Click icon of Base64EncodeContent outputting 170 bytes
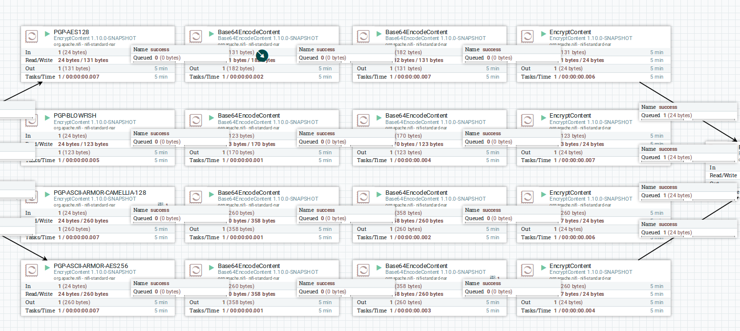This screenshot has width=740, height=331. pos(196,120)
